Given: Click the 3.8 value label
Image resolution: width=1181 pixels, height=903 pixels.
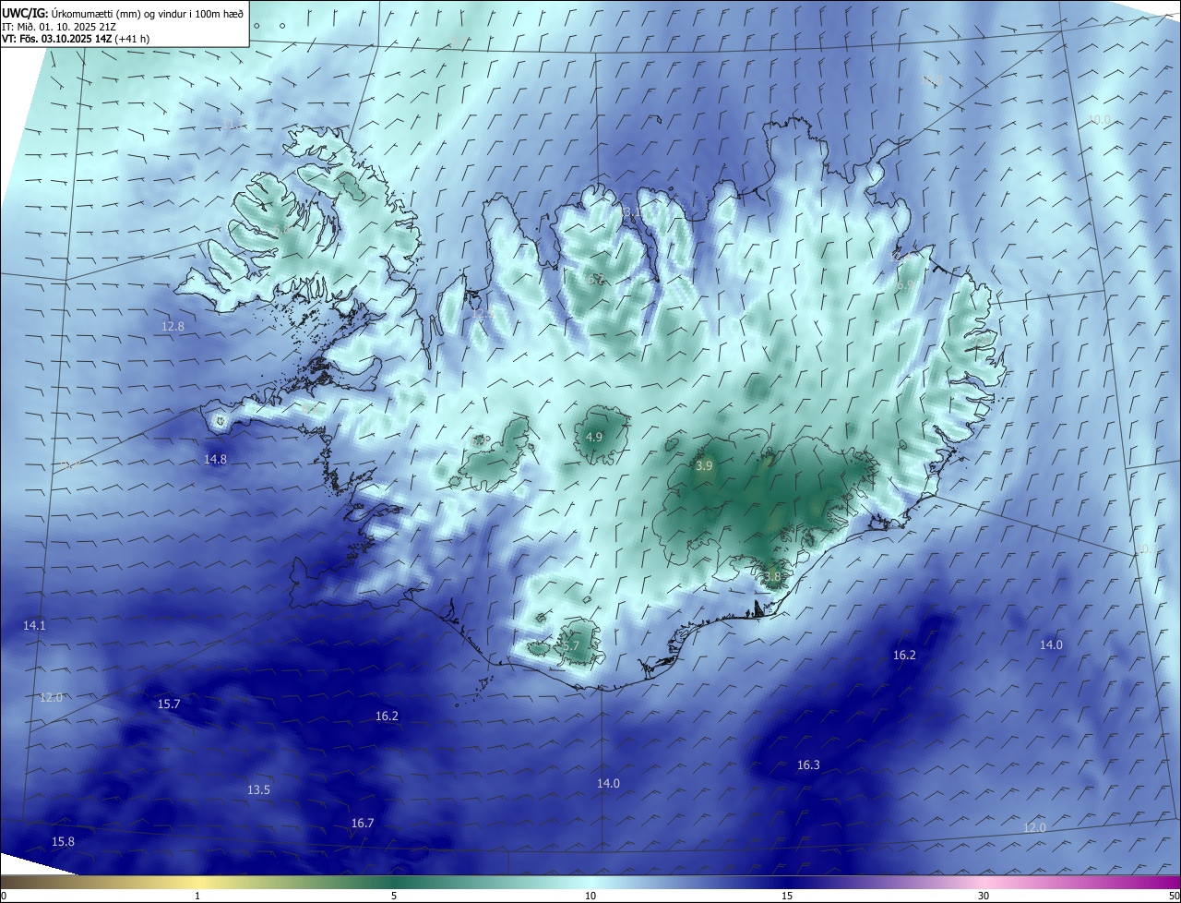Looking at the screenshot, I should 772,577.
